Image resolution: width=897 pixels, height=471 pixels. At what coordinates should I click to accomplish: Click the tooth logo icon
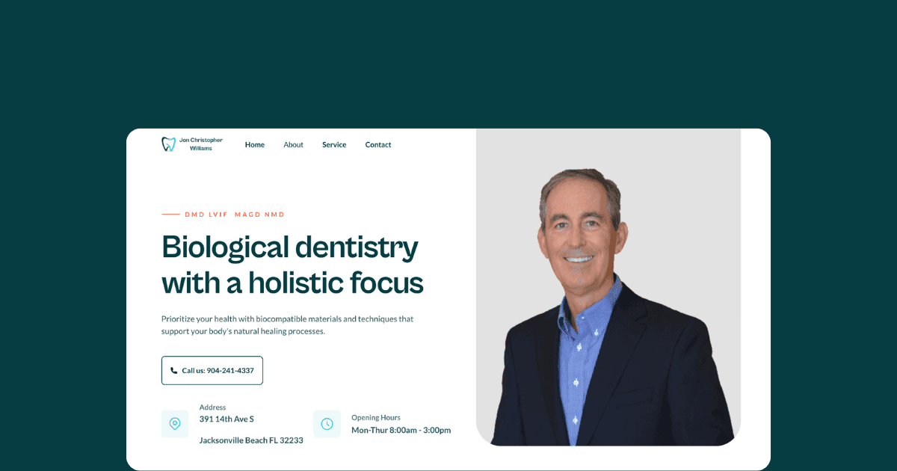pyautogui.click(x=169, y=144)
